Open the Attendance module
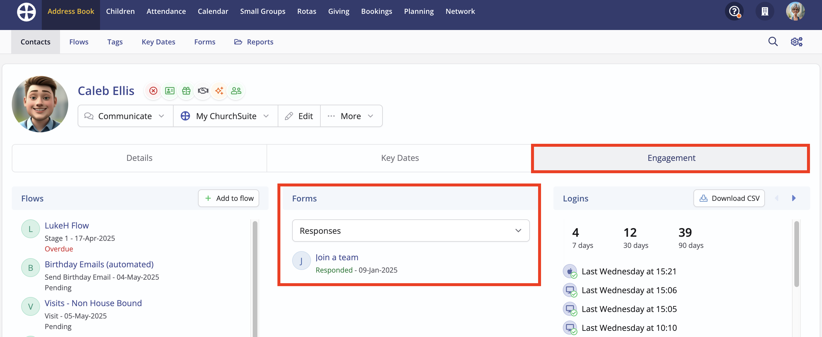The width and height of the screenshot is (822, 337). click(x=166, y=11)
